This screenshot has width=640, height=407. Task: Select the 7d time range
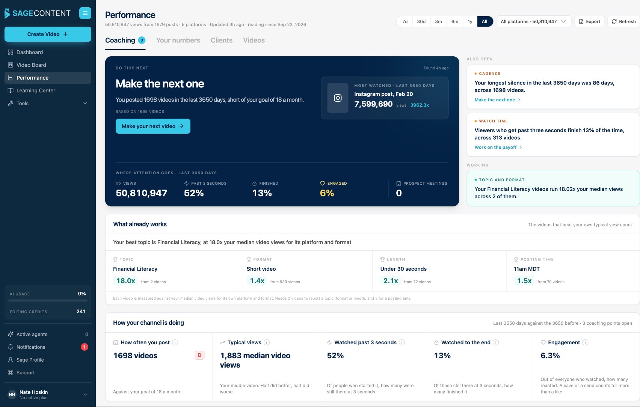[x=405, y=21]
